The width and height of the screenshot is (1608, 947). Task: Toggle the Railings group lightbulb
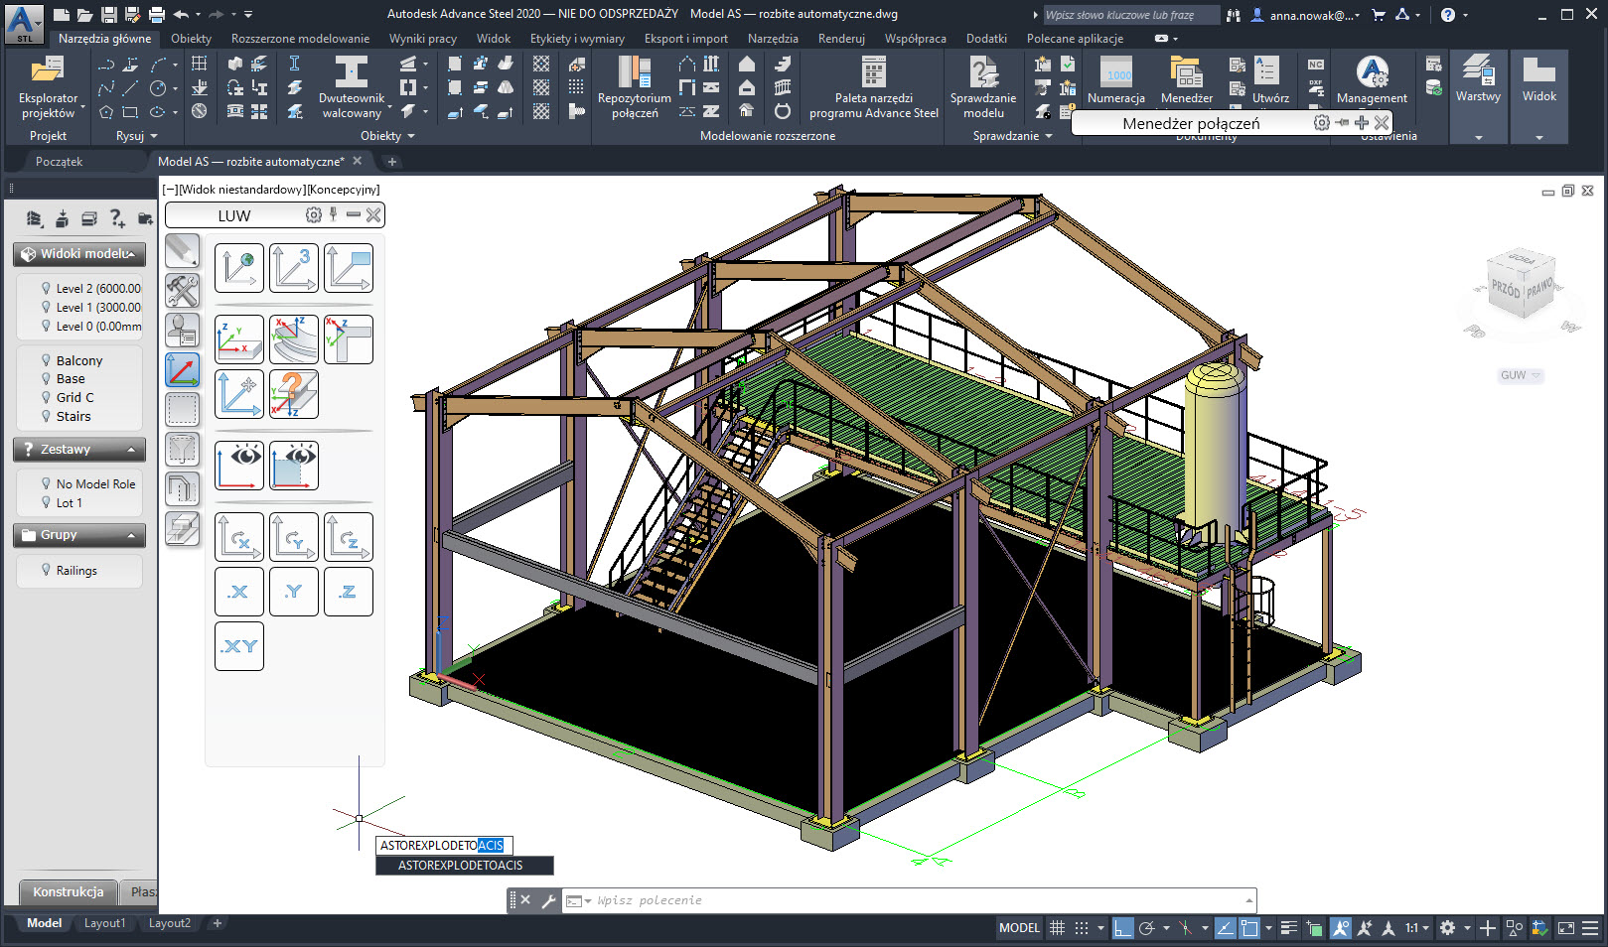pyautogui.click(x=46, y=570)
